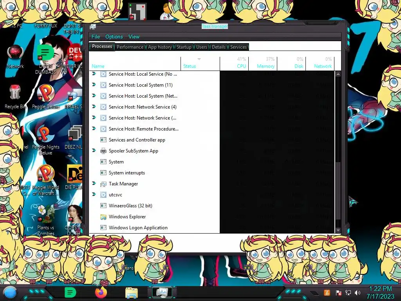
Task: Sort processes by the Status column
Action: tap(200, 63)
